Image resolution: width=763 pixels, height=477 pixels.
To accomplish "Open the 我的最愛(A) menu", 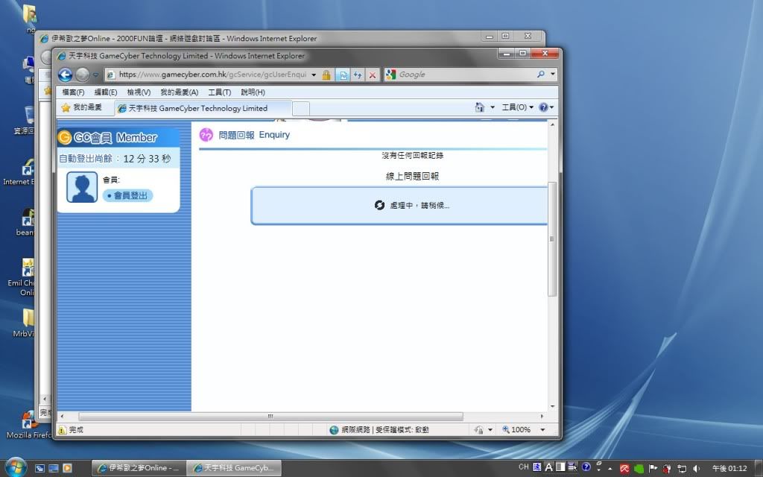I will [x=180, y=92].
